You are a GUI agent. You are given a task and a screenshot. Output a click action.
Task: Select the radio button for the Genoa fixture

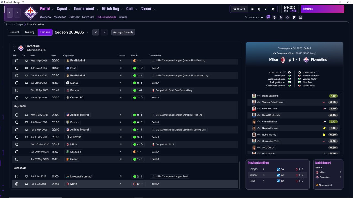pyautogui.click(x=17, y=159)
